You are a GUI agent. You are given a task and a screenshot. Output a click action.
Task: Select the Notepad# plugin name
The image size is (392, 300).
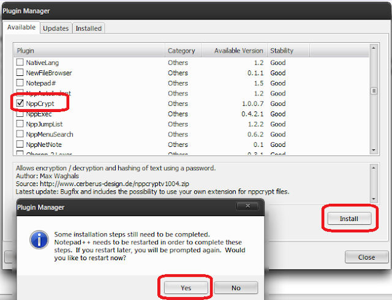pyautogui.click(x=41, y=83)
